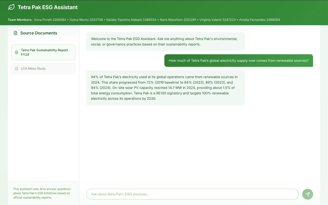Click the document icon beside Sustainability Report FY24
The image size is (328, 205).
click(16, 52)
